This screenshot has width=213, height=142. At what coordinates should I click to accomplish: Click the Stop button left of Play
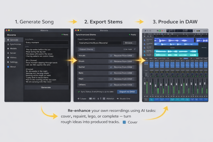pos(158,31)
